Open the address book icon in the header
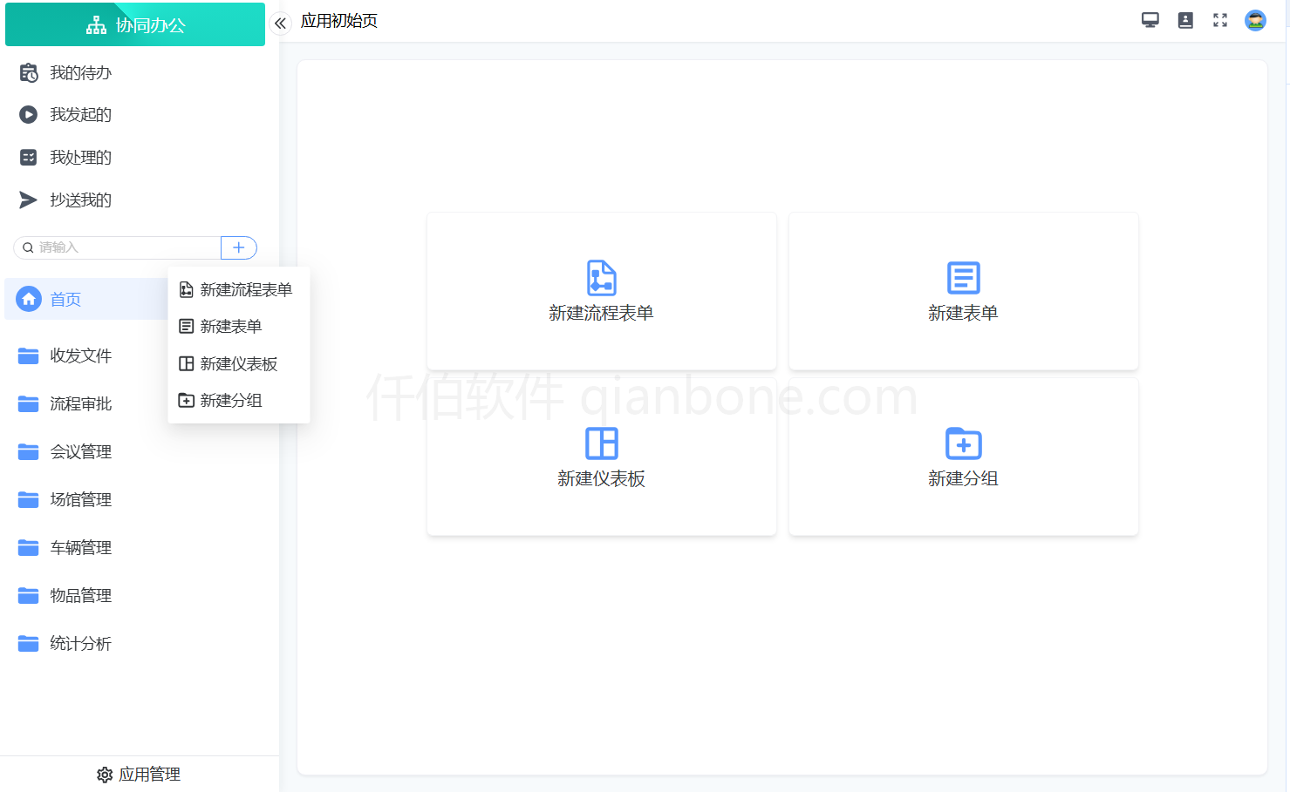1290x792 pixels. (x=1185, y=19)
